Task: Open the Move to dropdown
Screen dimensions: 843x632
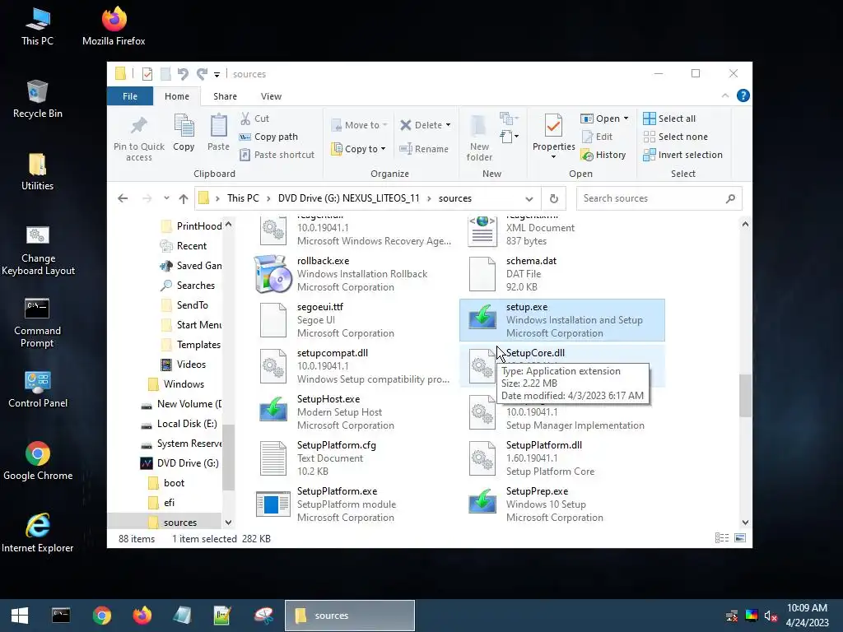Action: [361, 125]
